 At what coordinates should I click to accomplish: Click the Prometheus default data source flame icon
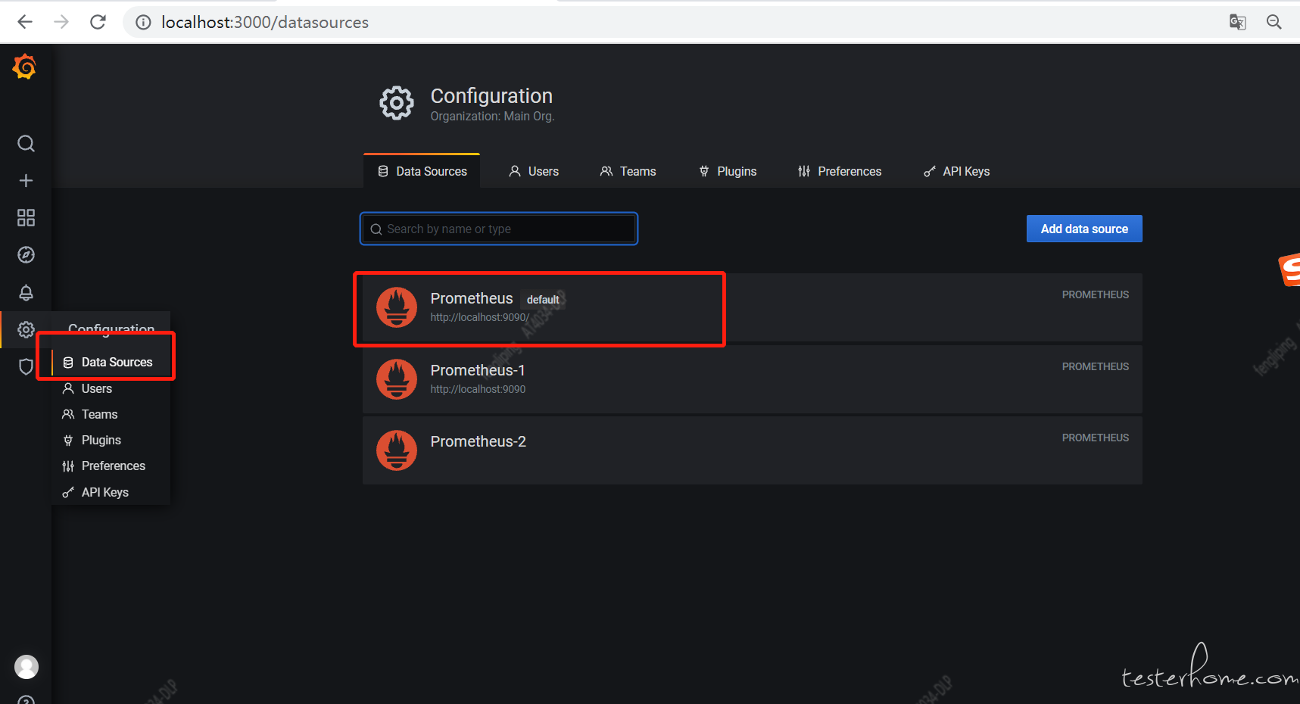click(x=397, y=307)
